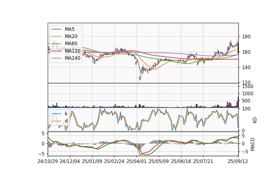Click the 25/05/09 date axis label

click(x=159, y=161)
